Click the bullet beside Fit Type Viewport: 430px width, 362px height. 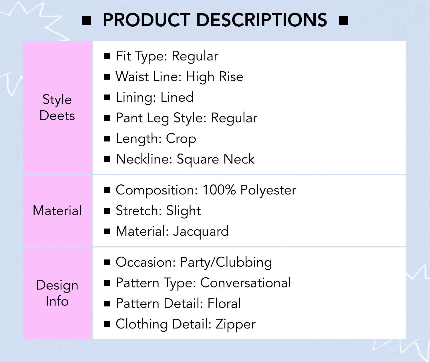pos(107,56)
